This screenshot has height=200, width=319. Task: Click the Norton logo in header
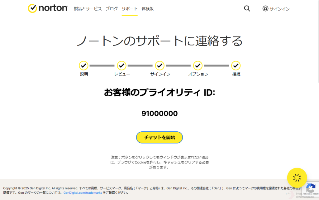48,8
